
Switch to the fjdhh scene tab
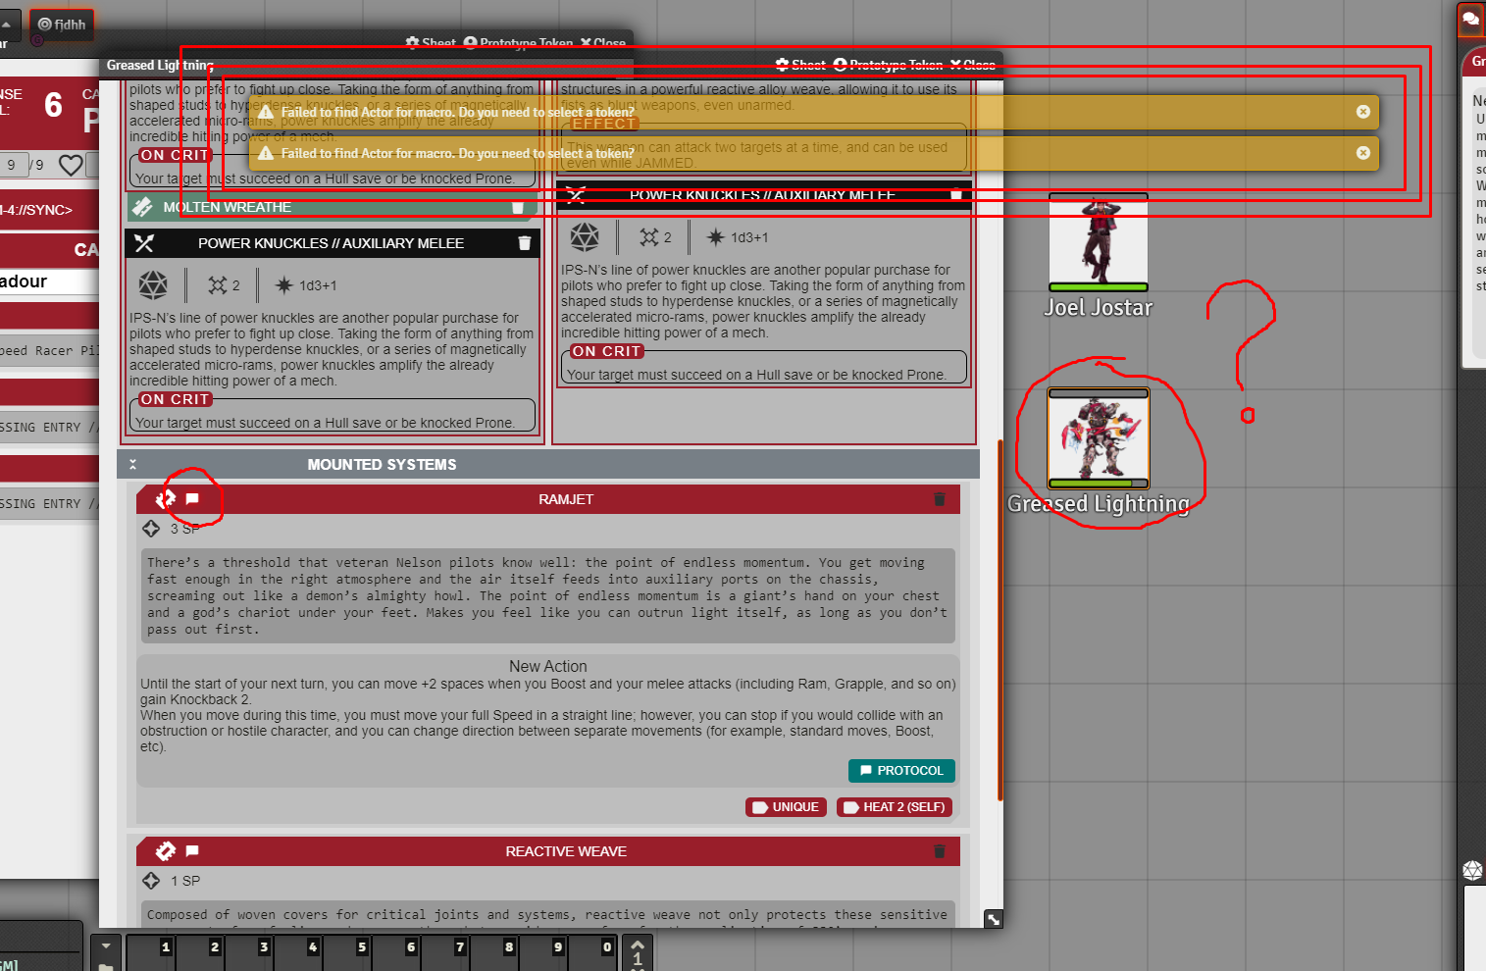(x=62, y=25)
